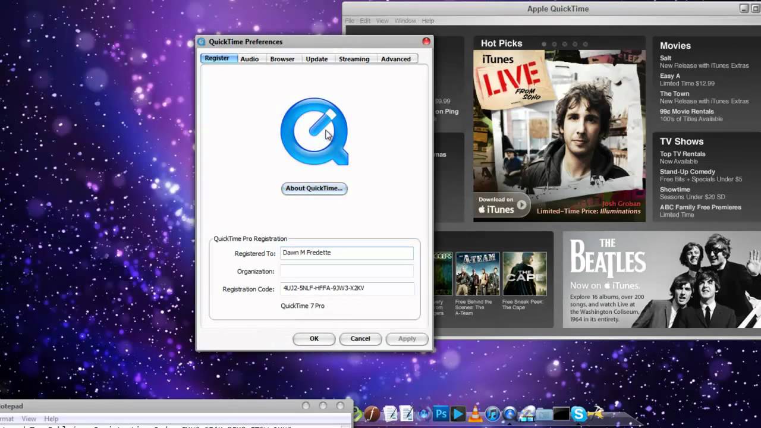This screenshot has height=428, width=761.
Task: Open the Stand-Up Comedy link
Action: [687, 172]
